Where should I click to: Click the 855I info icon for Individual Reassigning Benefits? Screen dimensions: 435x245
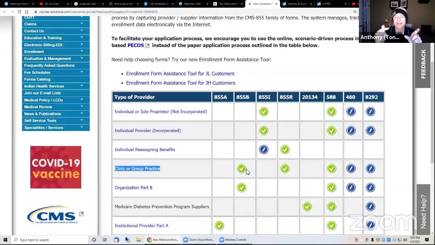pyautogui.click(x=264, y=150)
